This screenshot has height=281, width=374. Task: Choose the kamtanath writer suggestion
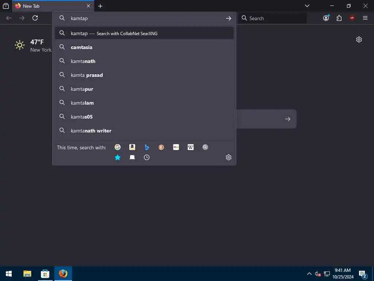point(144,131)
